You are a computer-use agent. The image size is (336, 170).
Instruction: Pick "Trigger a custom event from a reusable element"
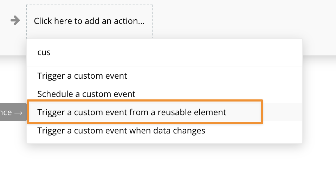(x=132, y=112)
